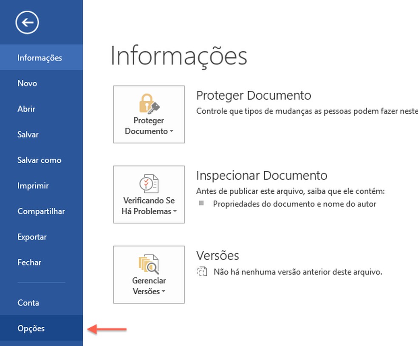Click the Versões heading

pos(217,256)
